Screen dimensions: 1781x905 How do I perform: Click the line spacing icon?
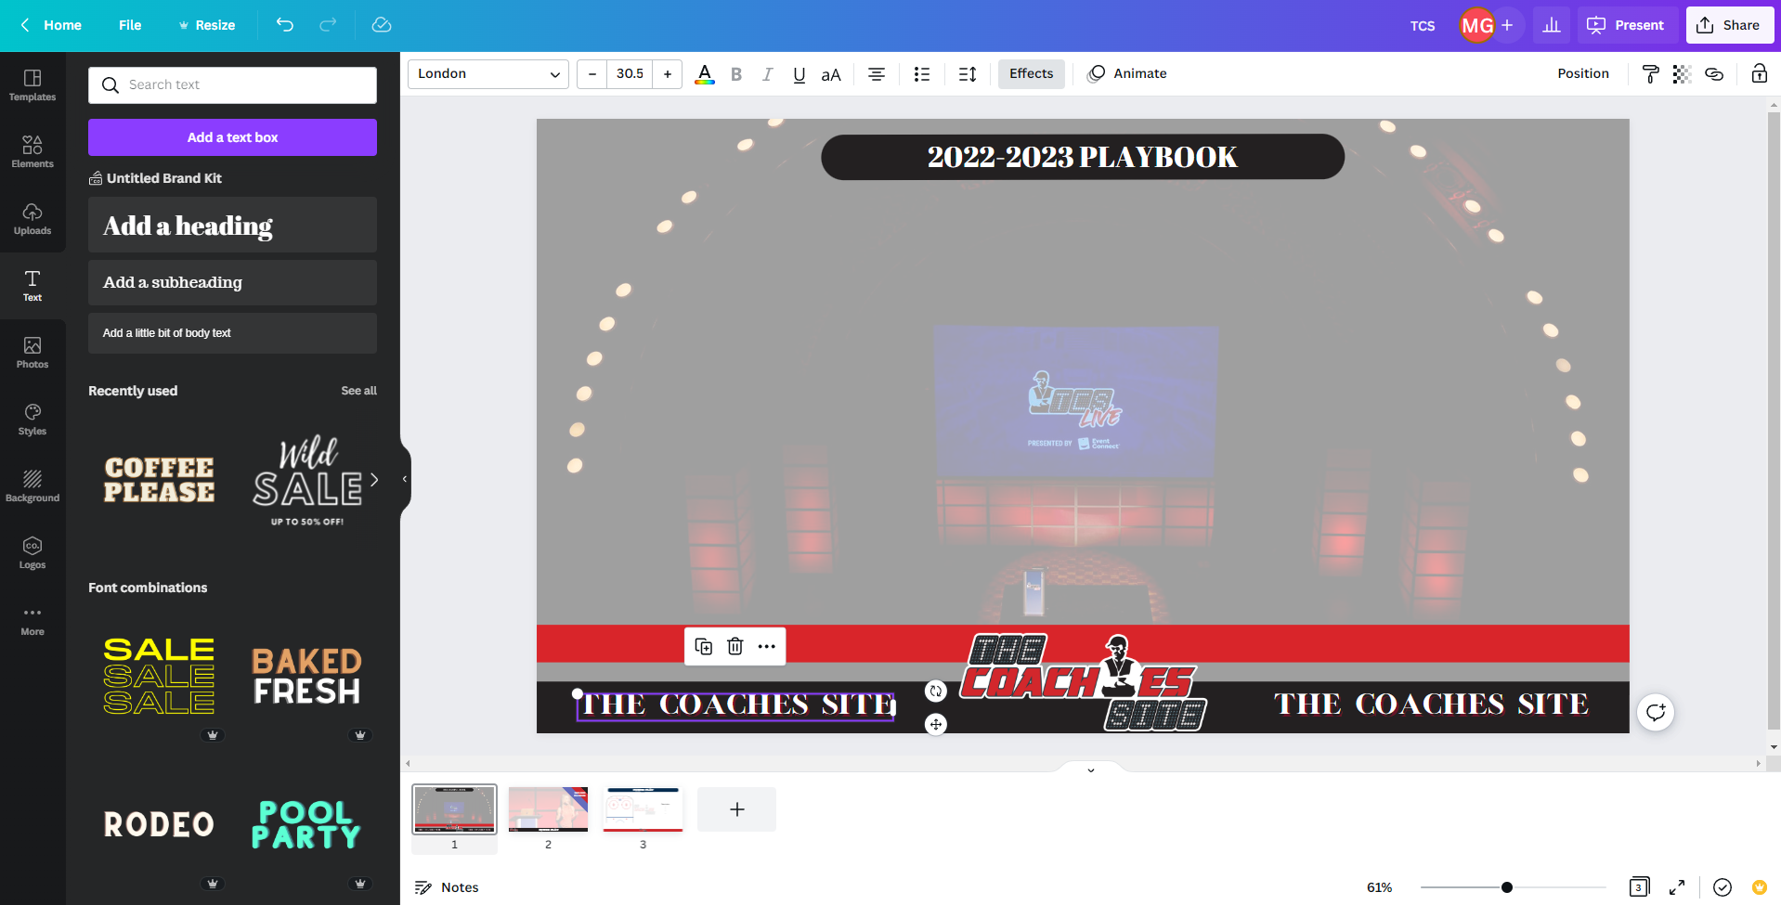point(967,74)
